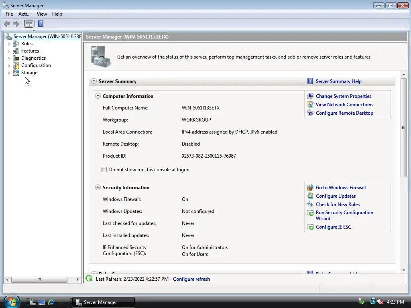Click the Configuration icon in the tree
The height and width of the screenshot is (308, 411).
point(16,65)
